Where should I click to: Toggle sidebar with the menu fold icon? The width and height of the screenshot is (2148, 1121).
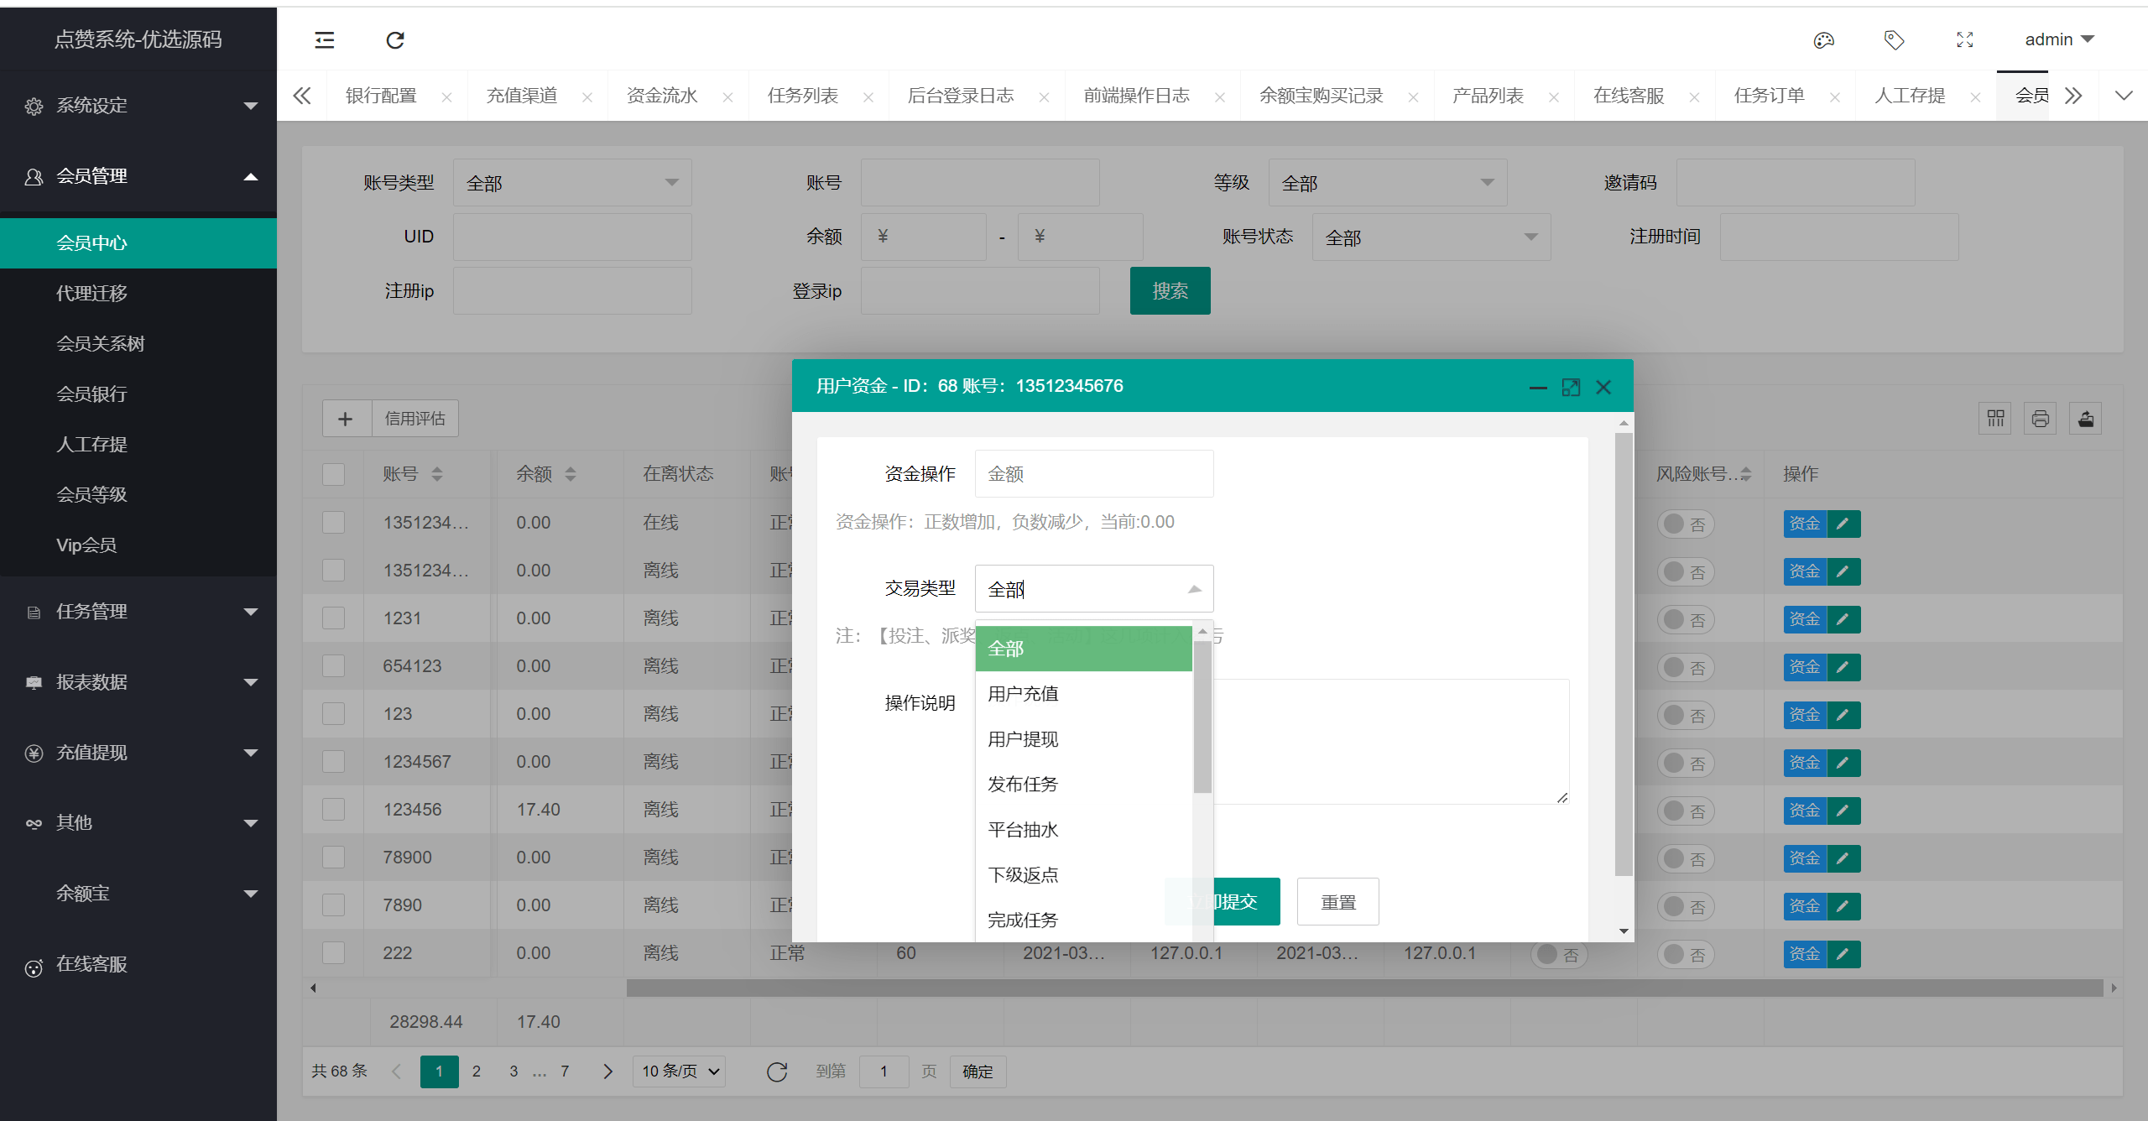point(325,40)
